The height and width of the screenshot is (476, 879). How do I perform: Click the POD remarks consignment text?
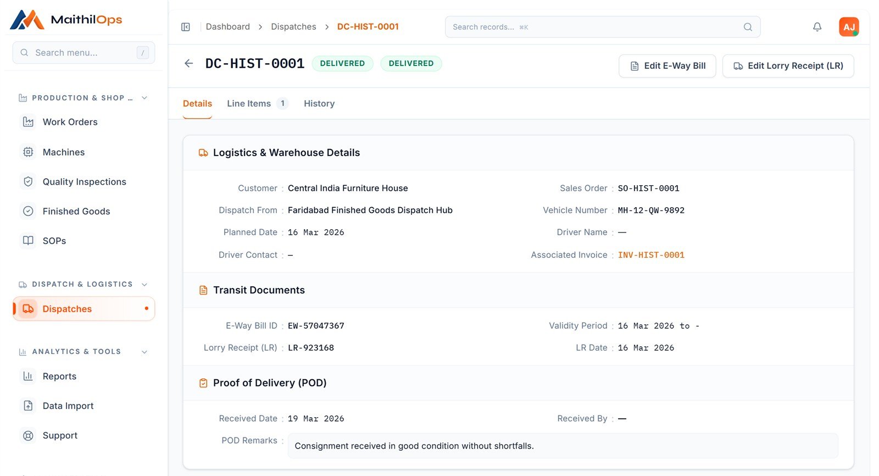click(414, 446)
